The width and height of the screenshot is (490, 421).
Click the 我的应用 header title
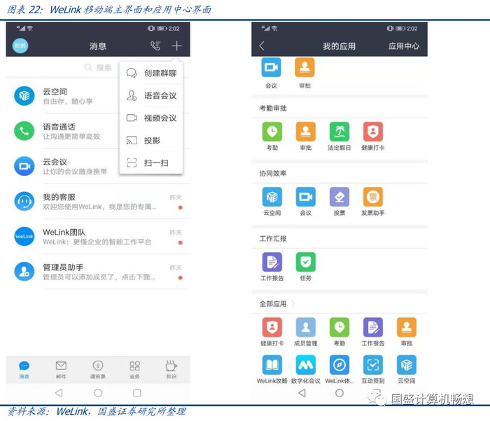pos(339,46)
